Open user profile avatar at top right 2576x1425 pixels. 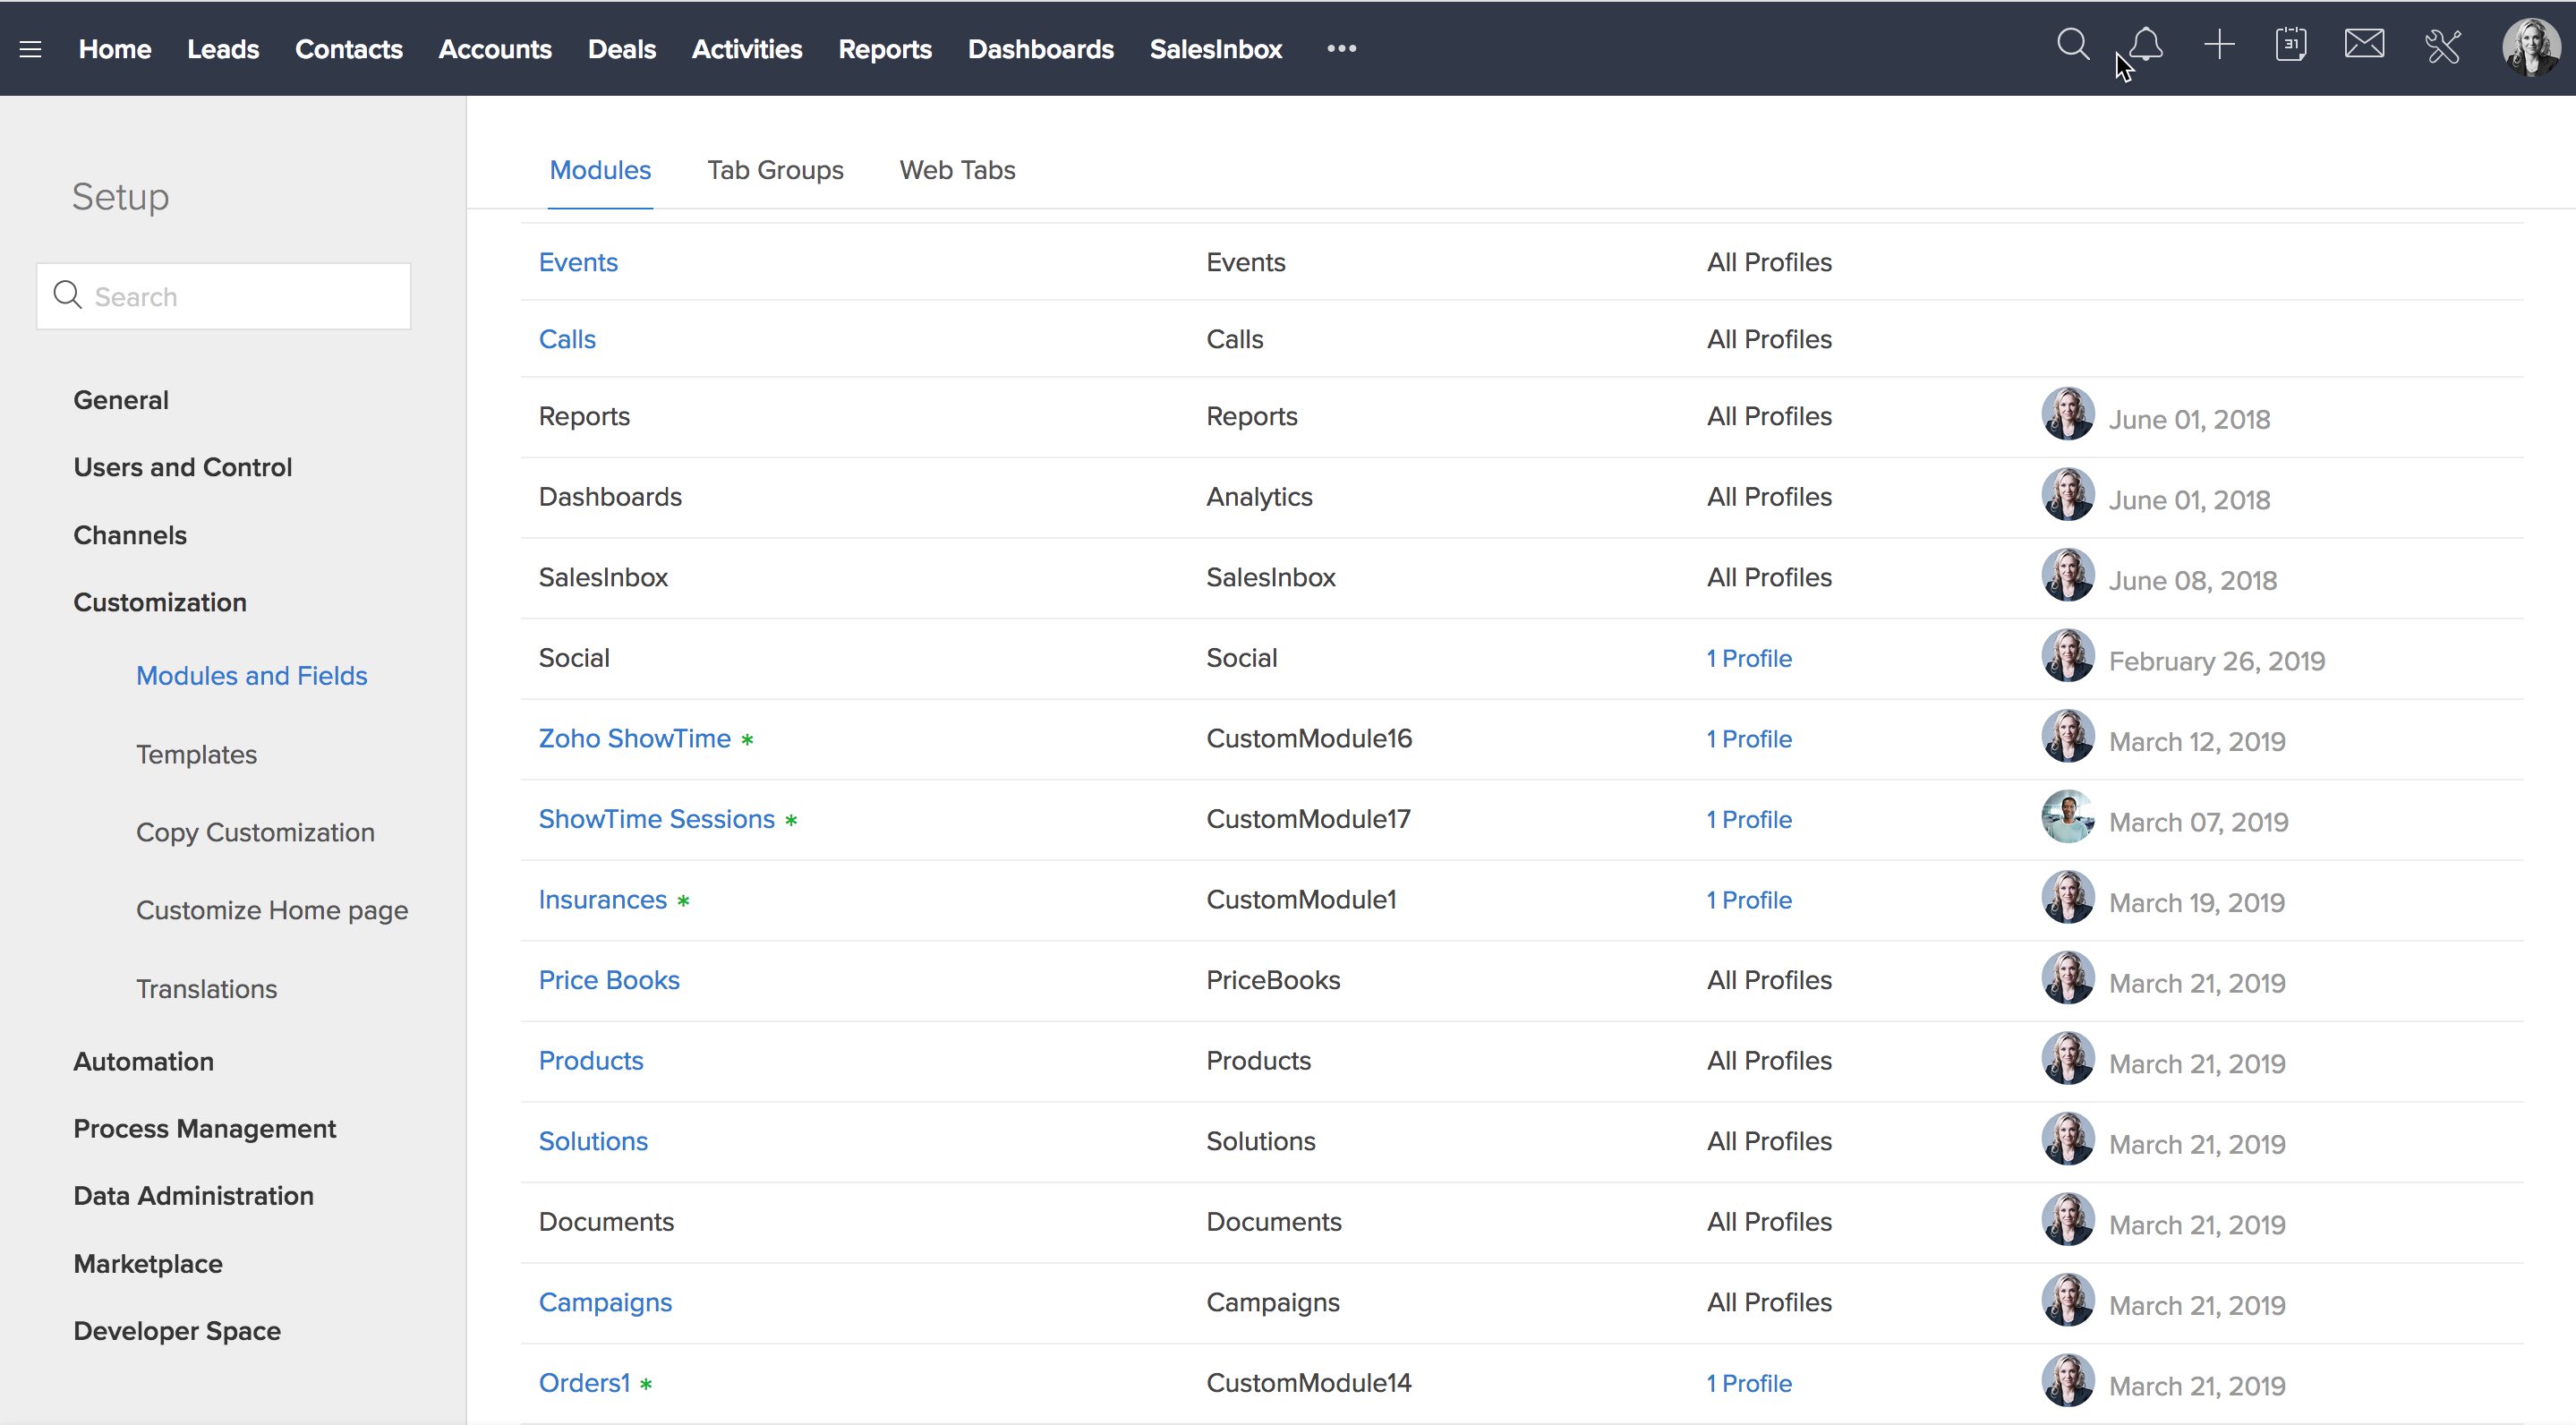(x=2530, y=47)
